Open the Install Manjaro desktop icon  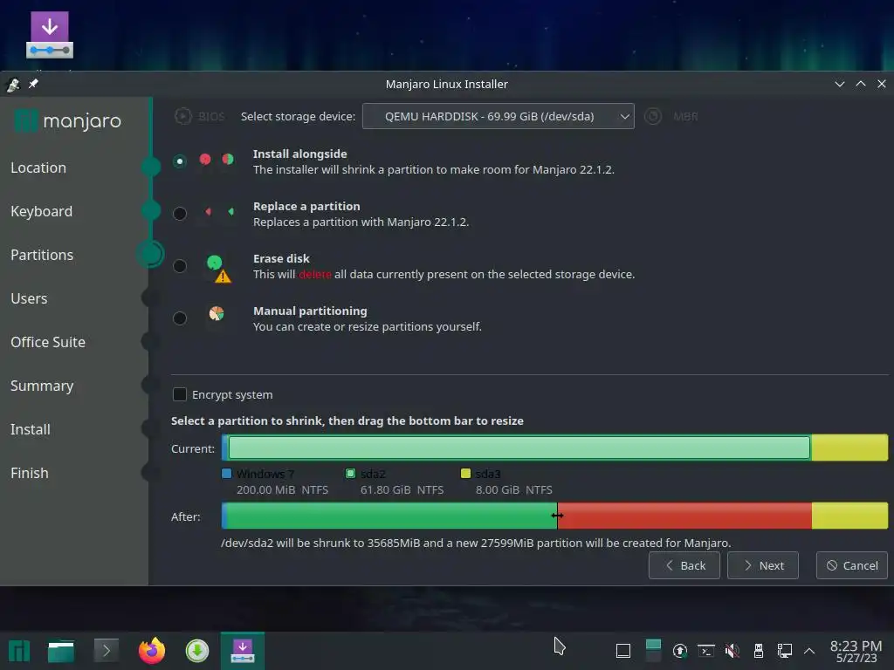[x=50, y=35]
